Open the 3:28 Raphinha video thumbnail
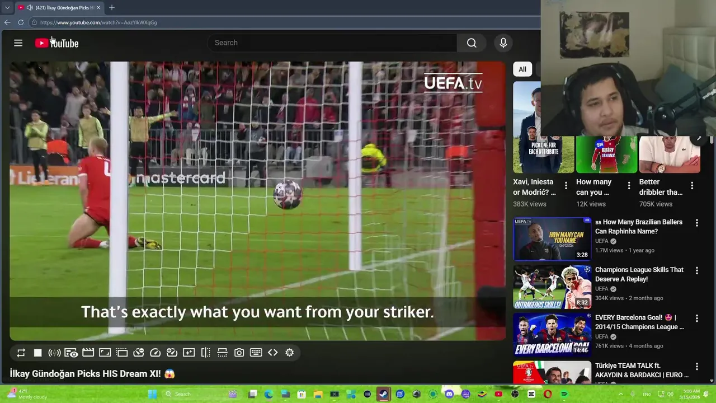The image size is (716, 403). coord(552,239)
